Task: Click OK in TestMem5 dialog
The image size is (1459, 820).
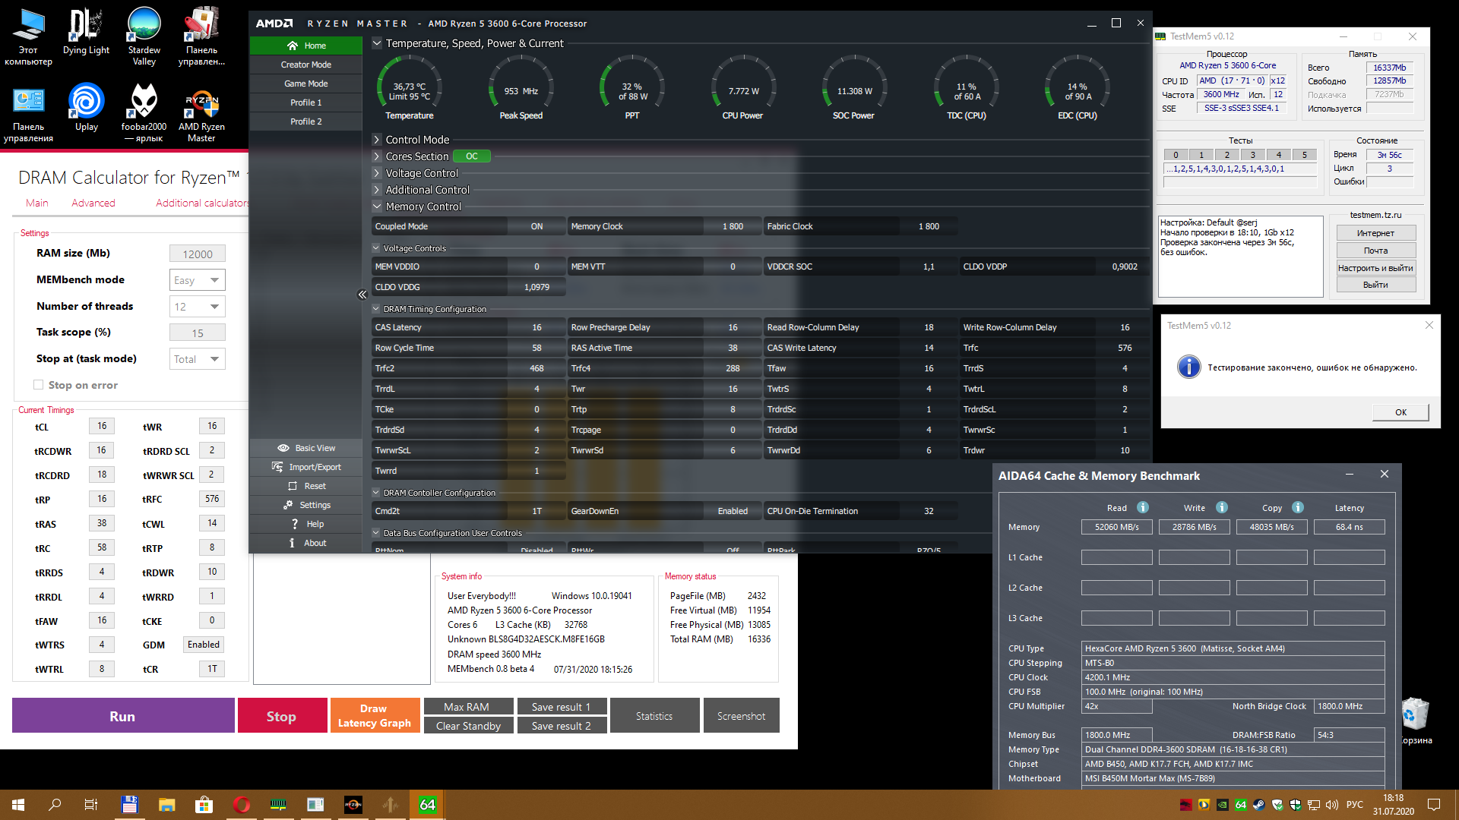Action: (x=1400, y=412)
